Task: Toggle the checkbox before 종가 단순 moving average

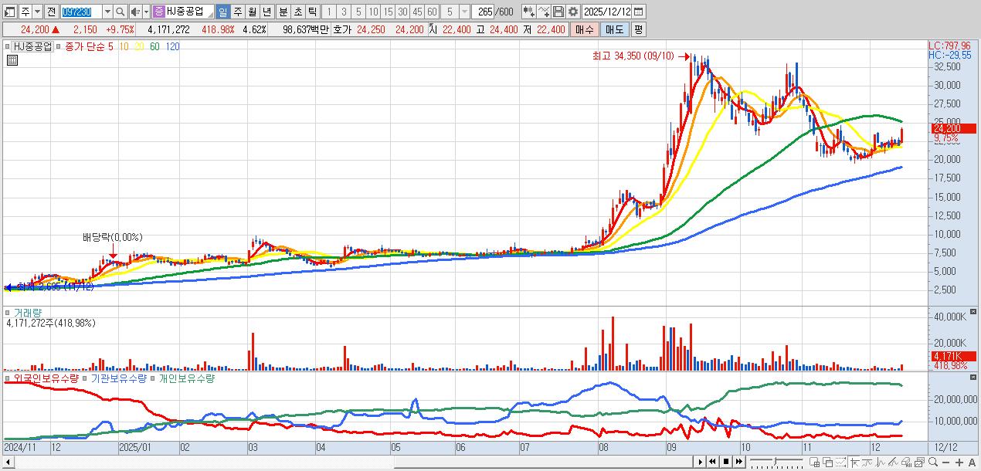Action: [x=60, y=46]
